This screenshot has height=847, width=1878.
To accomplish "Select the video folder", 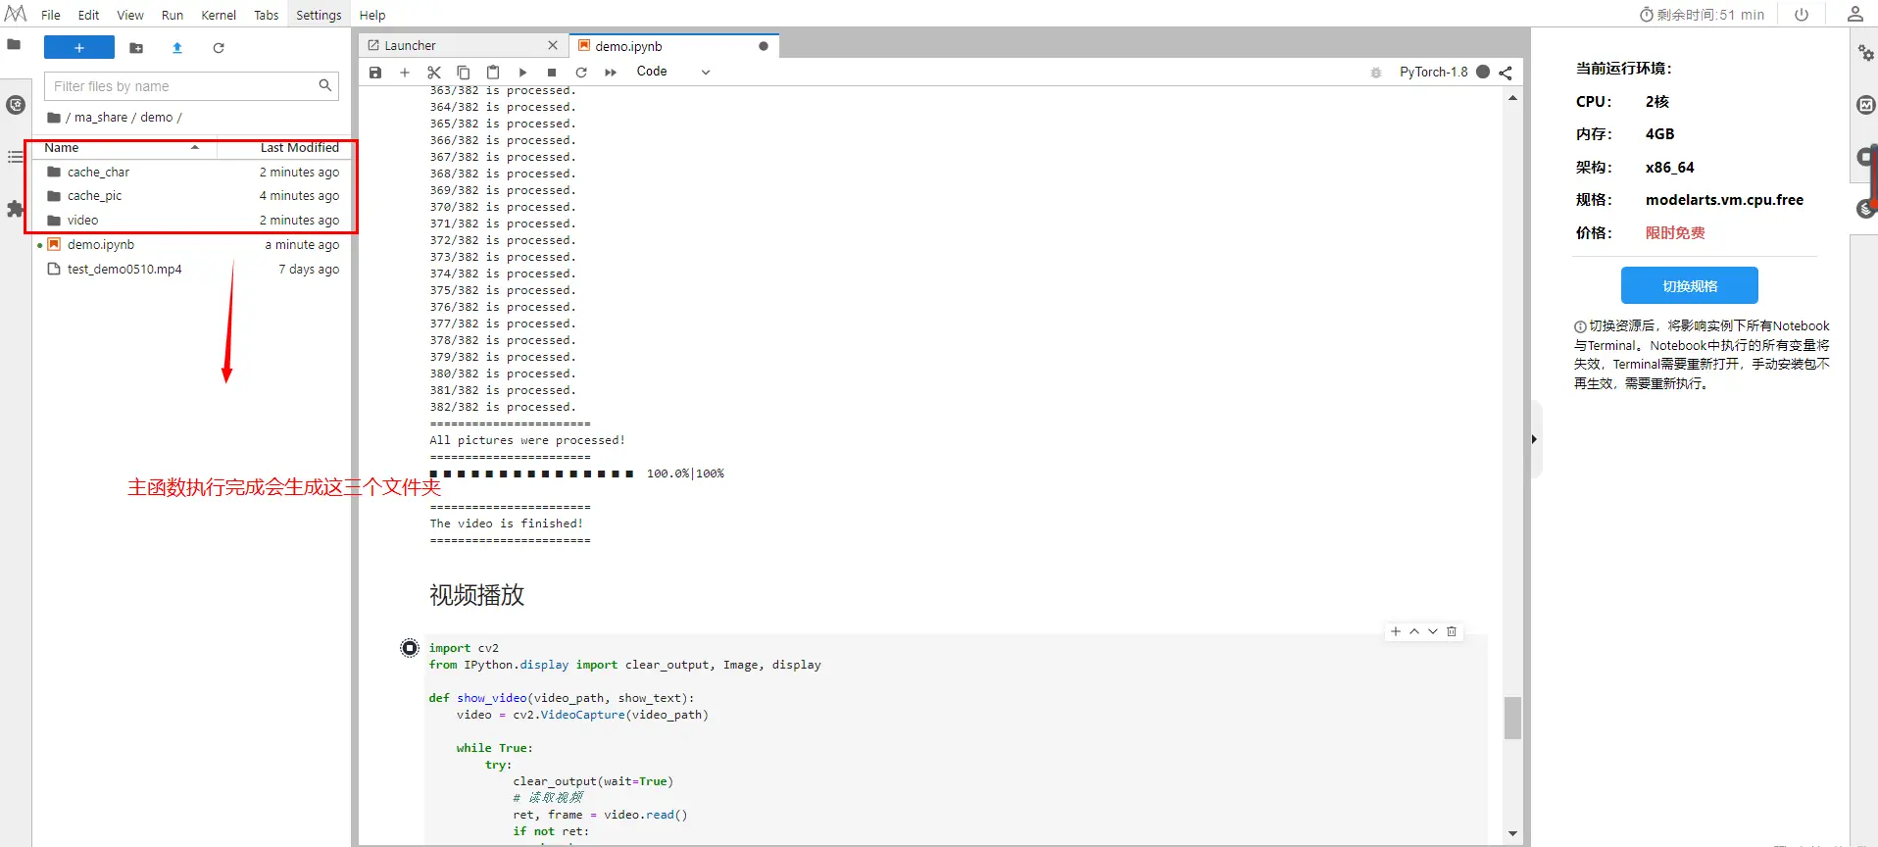I will point(192,221).
